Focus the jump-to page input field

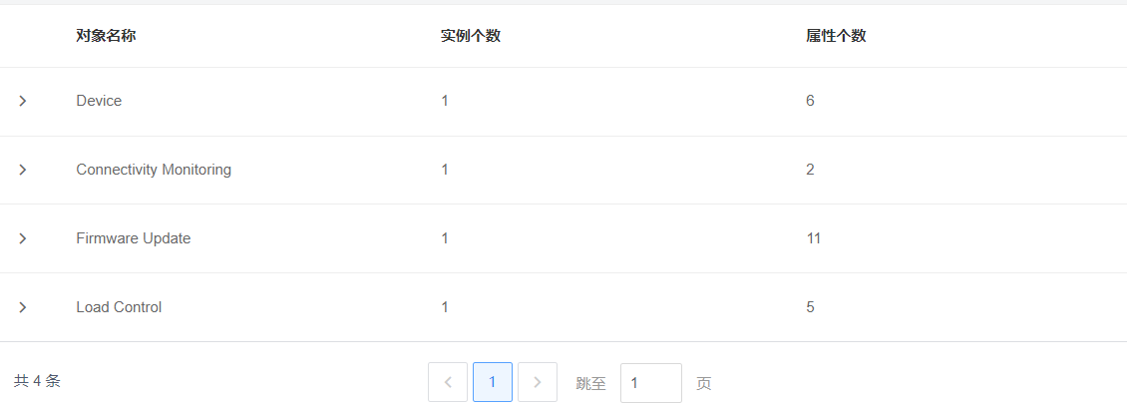650,383
